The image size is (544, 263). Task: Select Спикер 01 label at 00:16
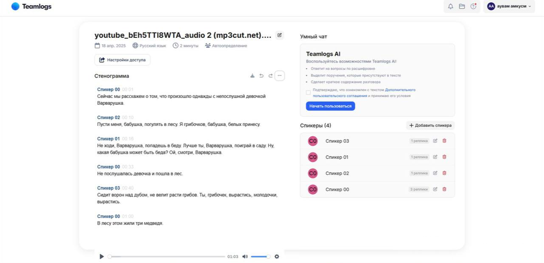pos(109,139)
